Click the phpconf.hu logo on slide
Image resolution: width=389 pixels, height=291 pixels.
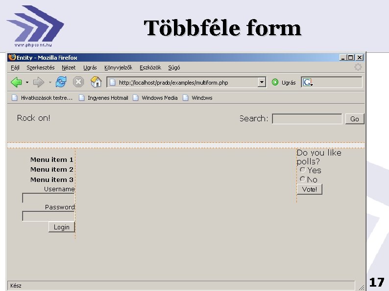tap(35, 26)
